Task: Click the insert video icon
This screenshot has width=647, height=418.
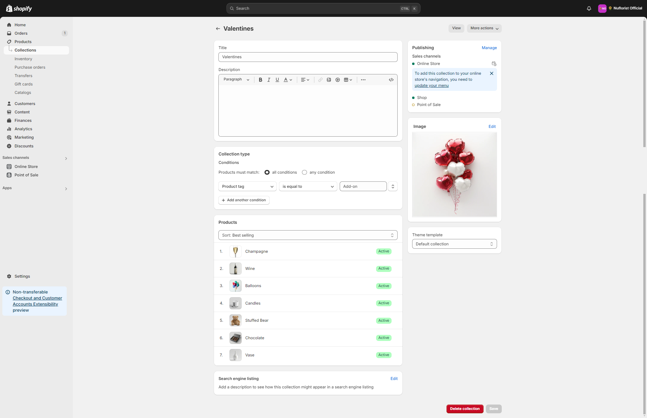Action: pos(337,80)
